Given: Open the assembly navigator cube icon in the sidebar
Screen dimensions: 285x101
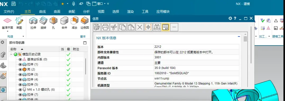Looking at the screenshot, I should click(3, 54).
